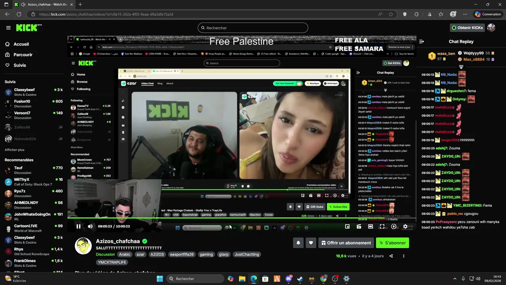The height and width of the screenshot is (285, 506).
Task: Mute the video player volume
Action: pos(90,226)
